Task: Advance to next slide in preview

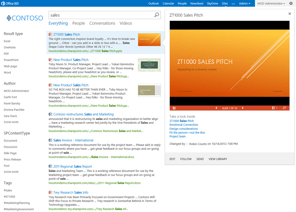Action: tap(243, 108)
